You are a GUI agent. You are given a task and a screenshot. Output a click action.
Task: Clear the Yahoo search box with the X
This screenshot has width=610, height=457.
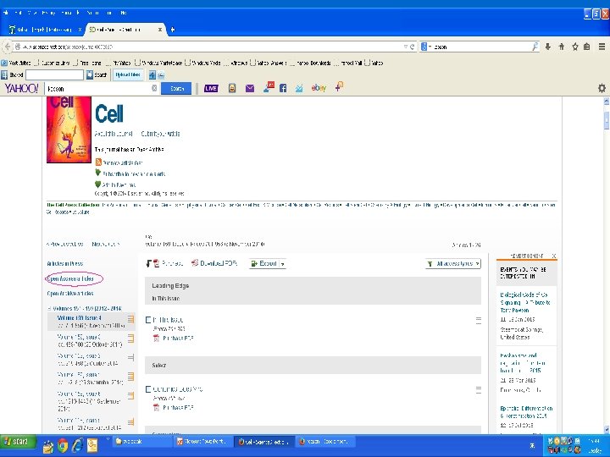pyautogui.click(x=154, y=88)
